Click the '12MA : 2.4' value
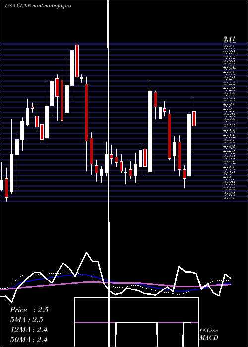The width and height of the screenshot is (248, 347). point(29,330)
